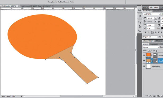Open the status bar info arrow menu
The width and height of the screenshot is (163, 98).
22,96
